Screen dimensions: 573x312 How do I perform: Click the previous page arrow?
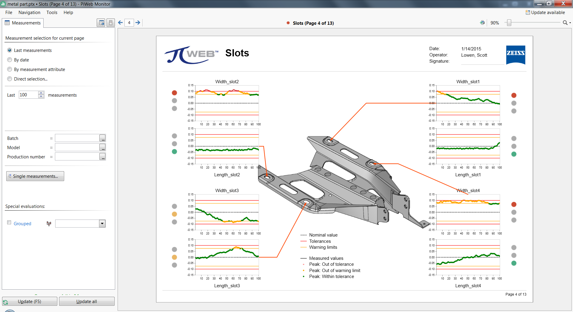click(x=120, y=22)
